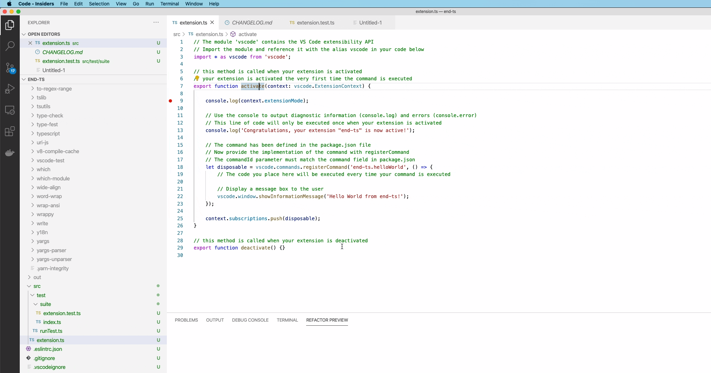Viewport: 711px width, 373px height.
Task: Collapse the src folder in tree
Action: (29, 286)
